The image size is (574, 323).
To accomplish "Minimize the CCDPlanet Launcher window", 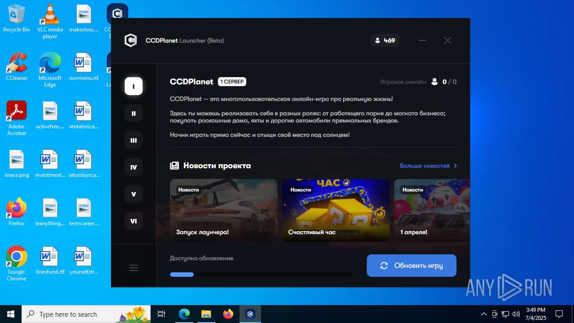I will tap(422, 40).
